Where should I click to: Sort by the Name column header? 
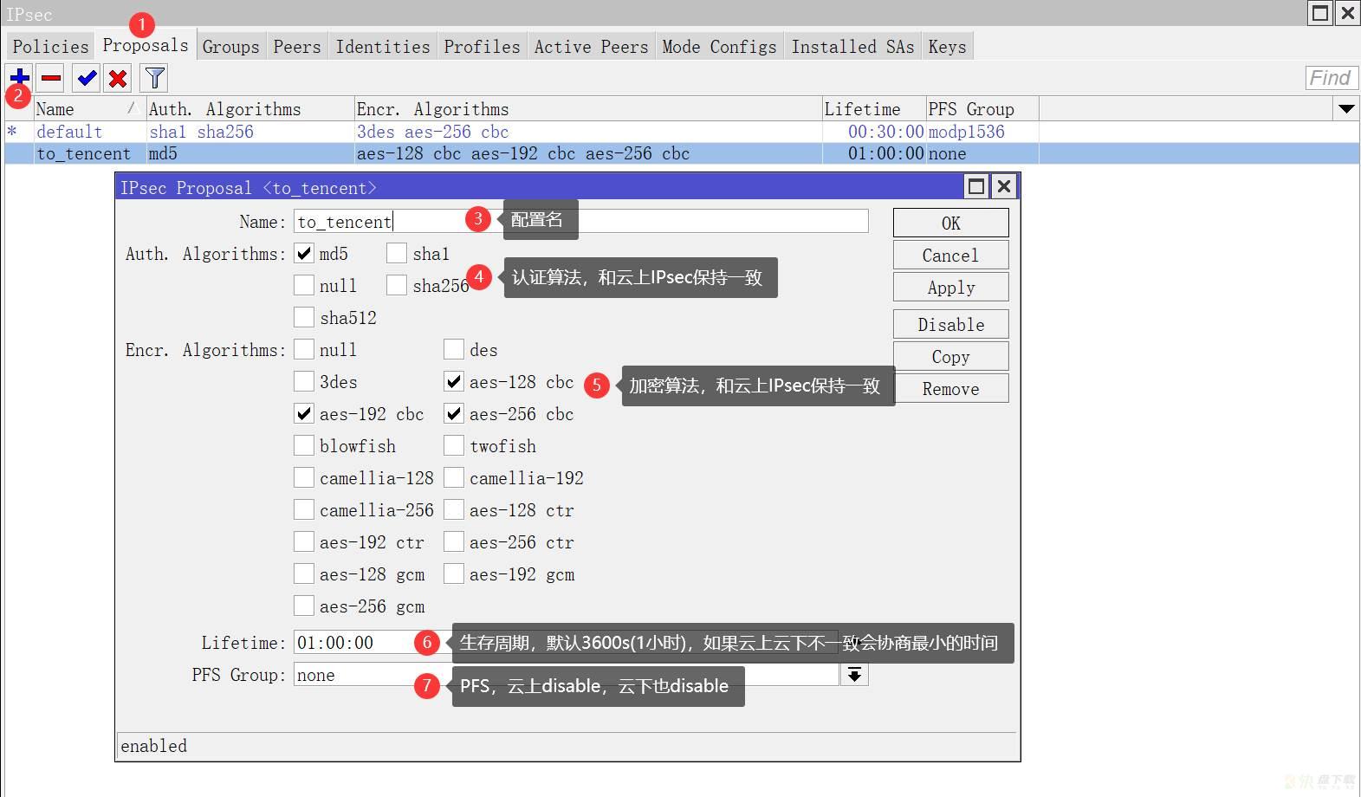(x=89, y=109)
